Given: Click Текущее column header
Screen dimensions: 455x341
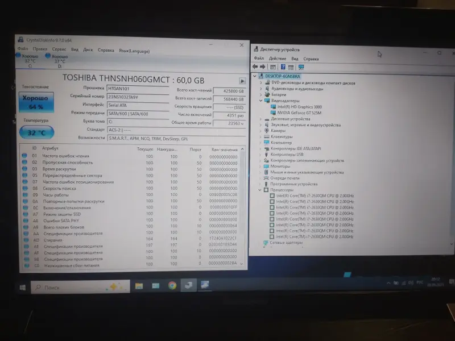Looking at the screenshot, I should tap(145, 149).
